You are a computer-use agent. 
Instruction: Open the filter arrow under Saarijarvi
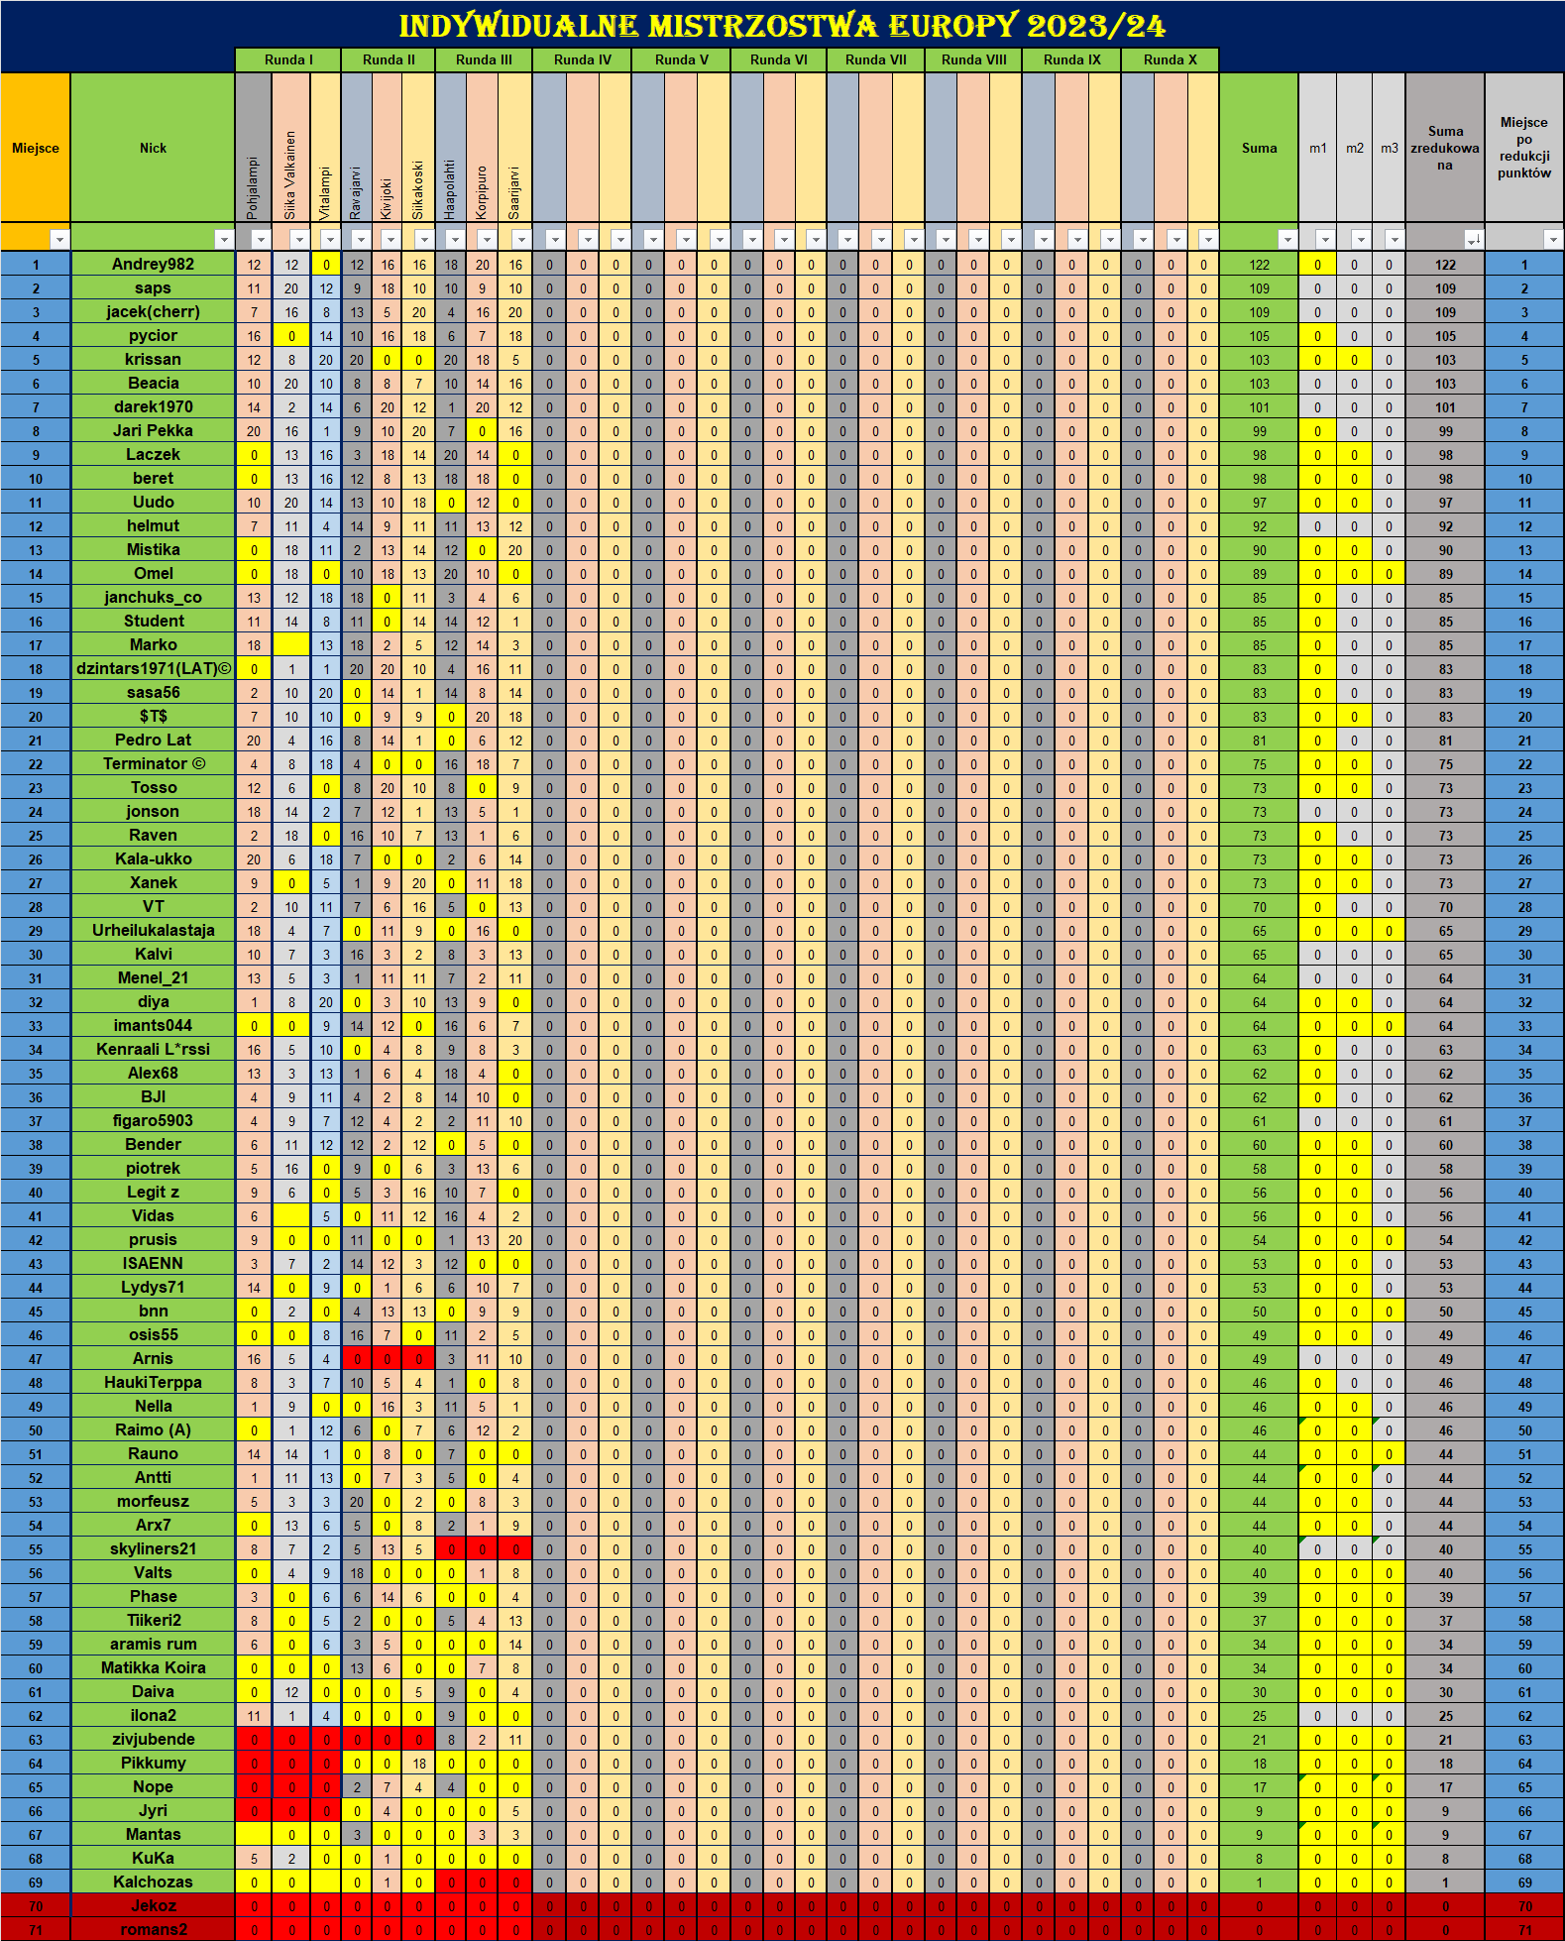click(x=521, y=239)
